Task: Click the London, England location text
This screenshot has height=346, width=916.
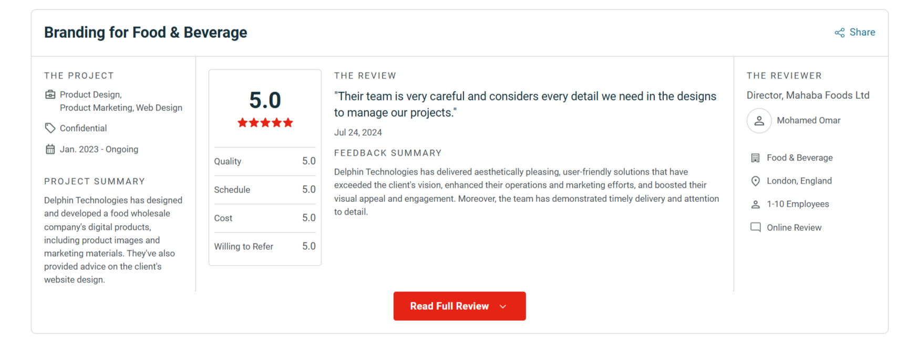Action: pyautogui.click(x=799, y=181)
